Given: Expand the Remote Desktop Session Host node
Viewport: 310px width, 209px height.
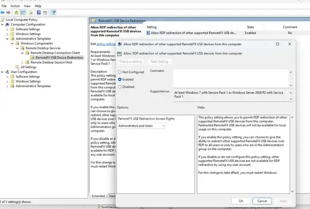Looking at the screenshot, I should [22, 63].
